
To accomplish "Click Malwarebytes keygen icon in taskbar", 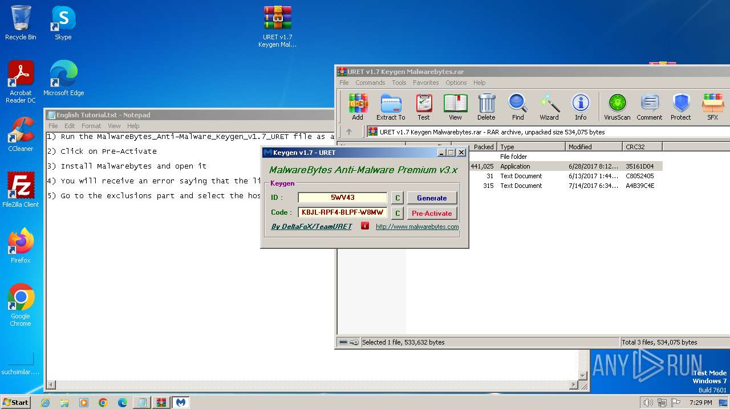I will point(181,403).
